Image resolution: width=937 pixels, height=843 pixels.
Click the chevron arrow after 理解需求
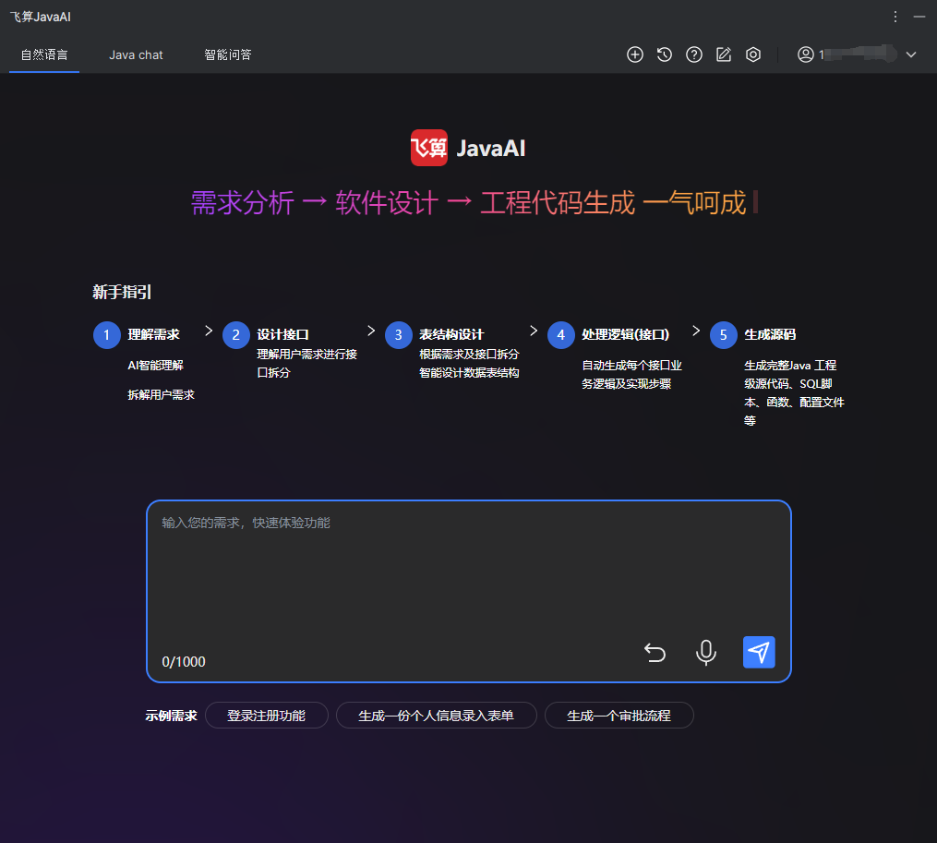[209, 331]
